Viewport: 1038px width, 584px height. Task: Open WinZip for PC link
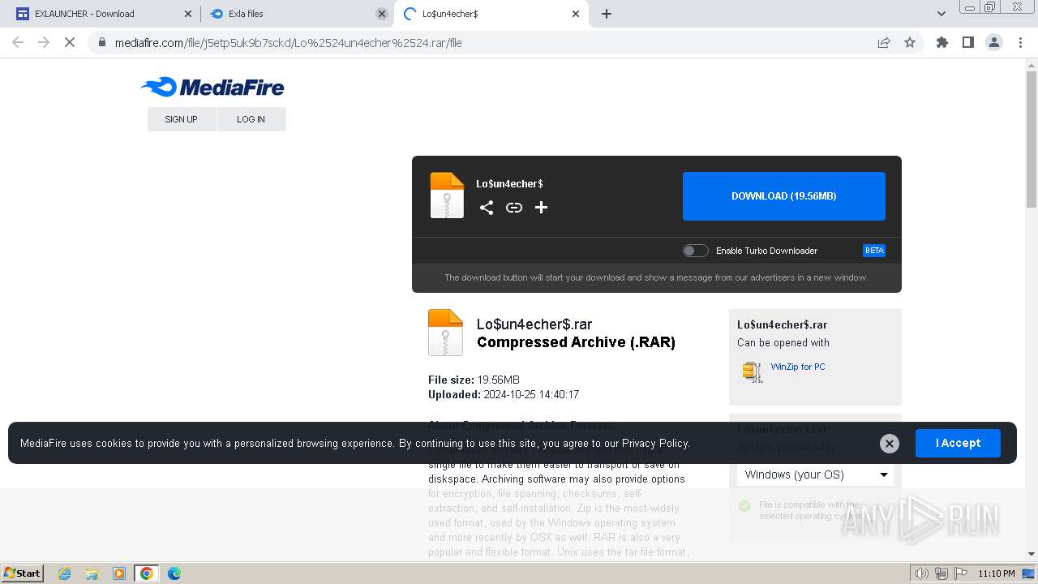[x=798, y=367]
